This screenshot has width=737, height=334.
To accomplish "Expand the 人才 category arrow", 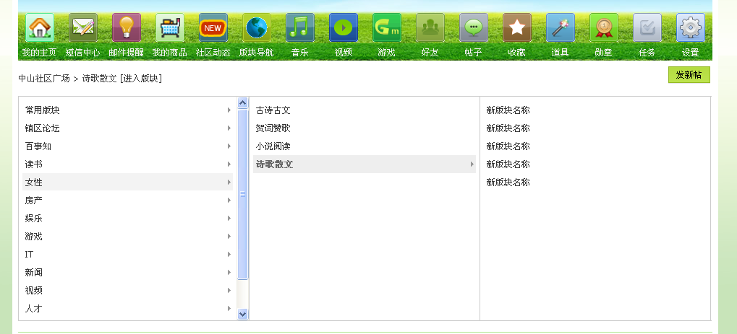I will (x=229, y=309).
